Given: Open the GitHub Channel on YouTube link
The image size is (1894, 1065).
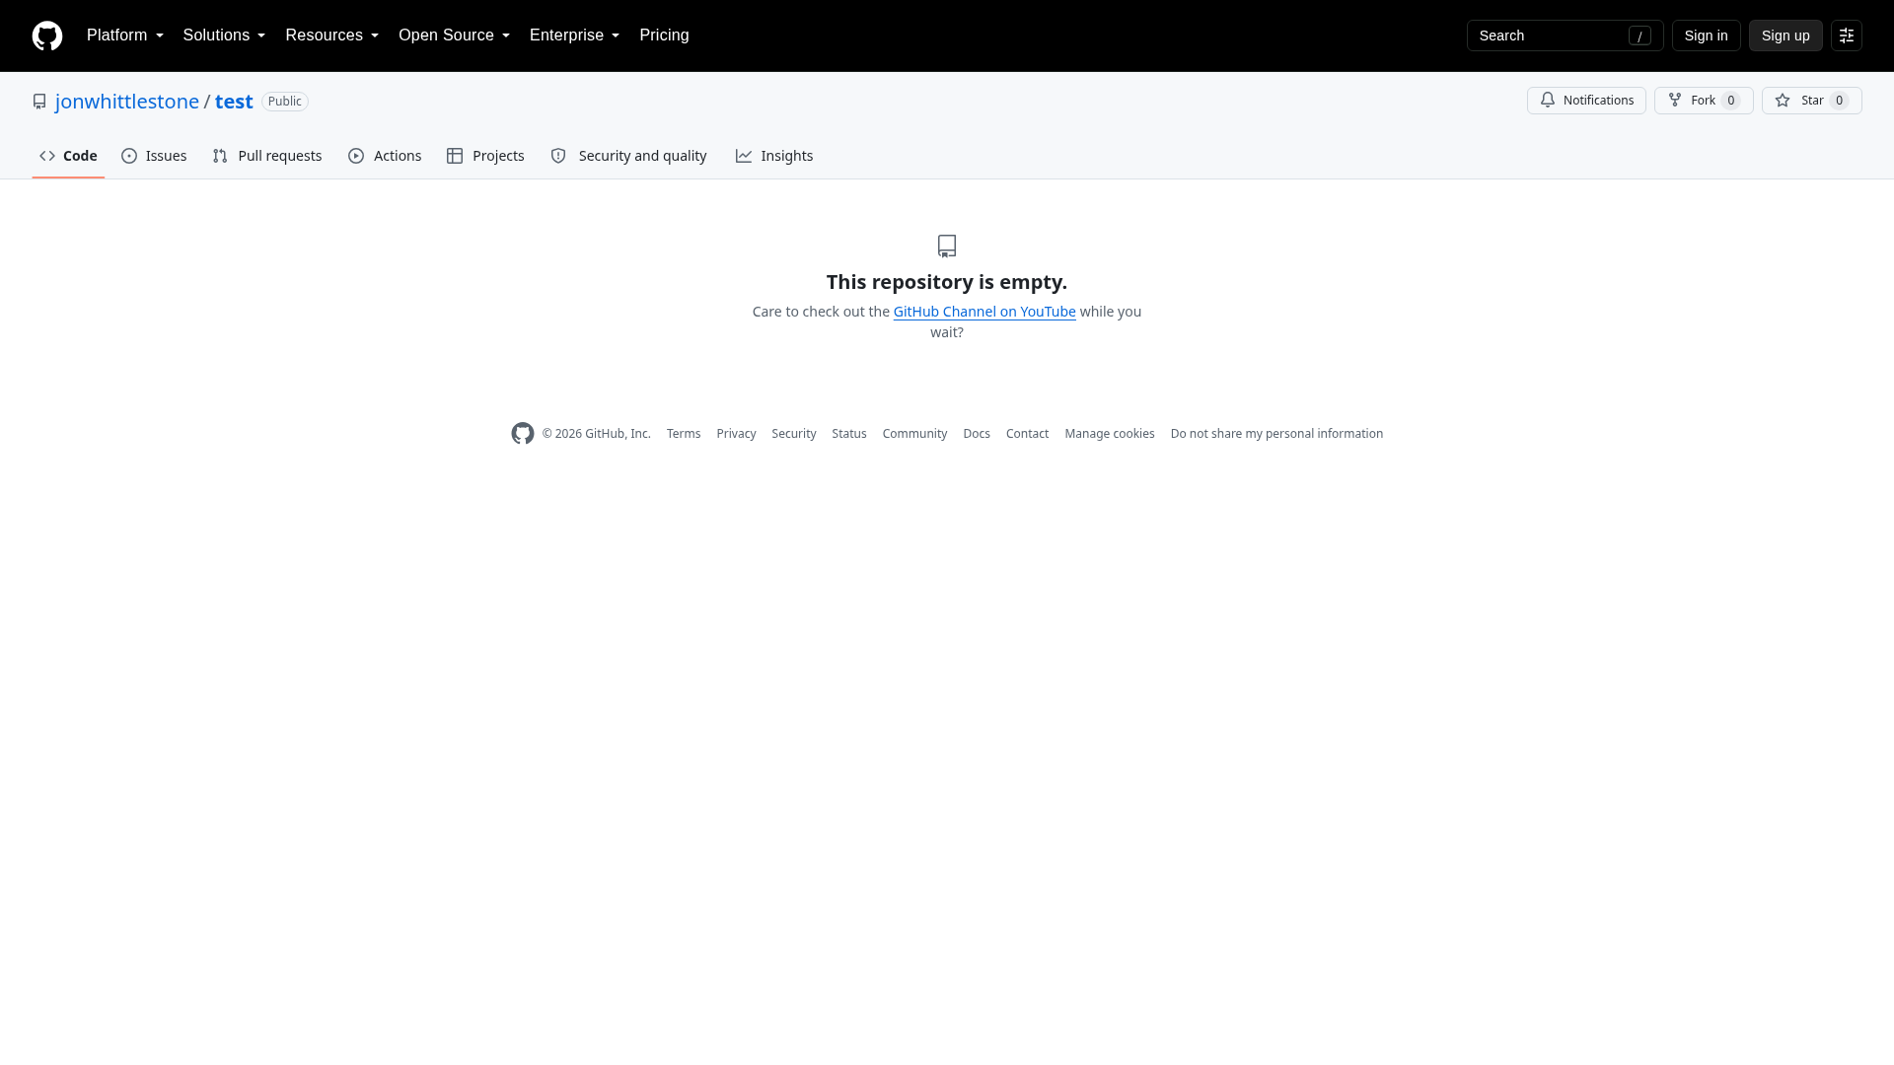Looking at the screenshot, I should (x=984, y=312).
